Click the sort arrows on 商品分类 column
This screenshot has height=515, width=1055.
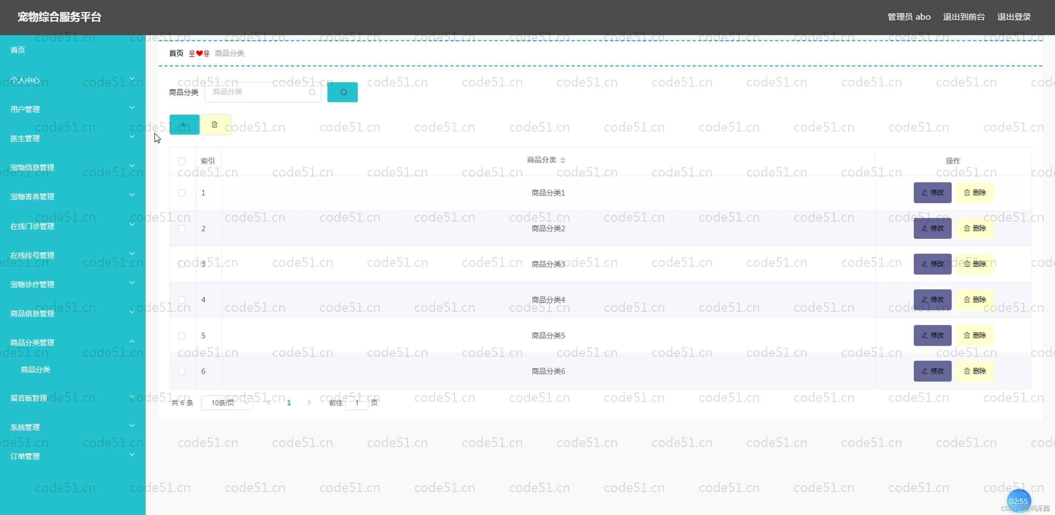pyautogui.click(x=563, y=160)
